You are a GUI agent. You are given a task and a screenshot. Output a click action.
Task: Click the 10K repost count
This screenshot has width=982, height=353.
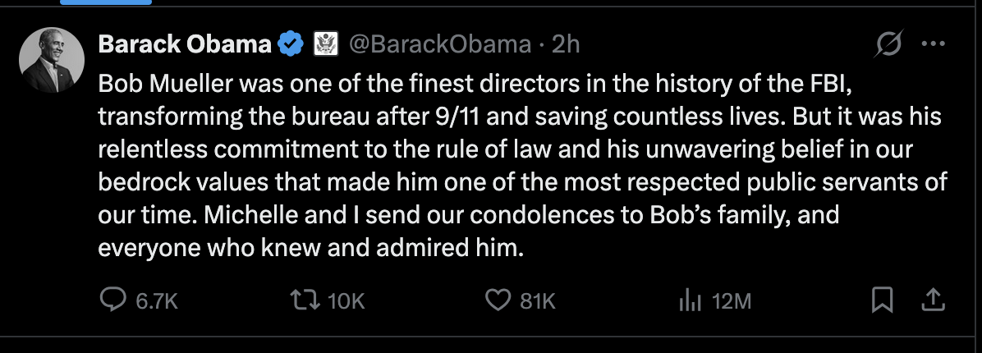(346, 302)
